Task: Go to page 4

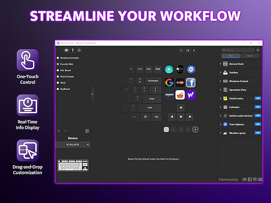Action: [x=188, y=129]
